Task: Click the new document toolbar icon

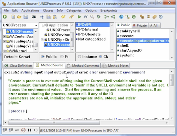Action: tap(13, 17)
